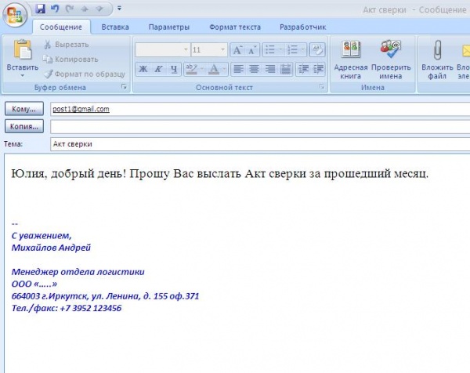Open the Буфер обмена dialog launcher
The image size is (470, 373).
click(x=124, y=87)
